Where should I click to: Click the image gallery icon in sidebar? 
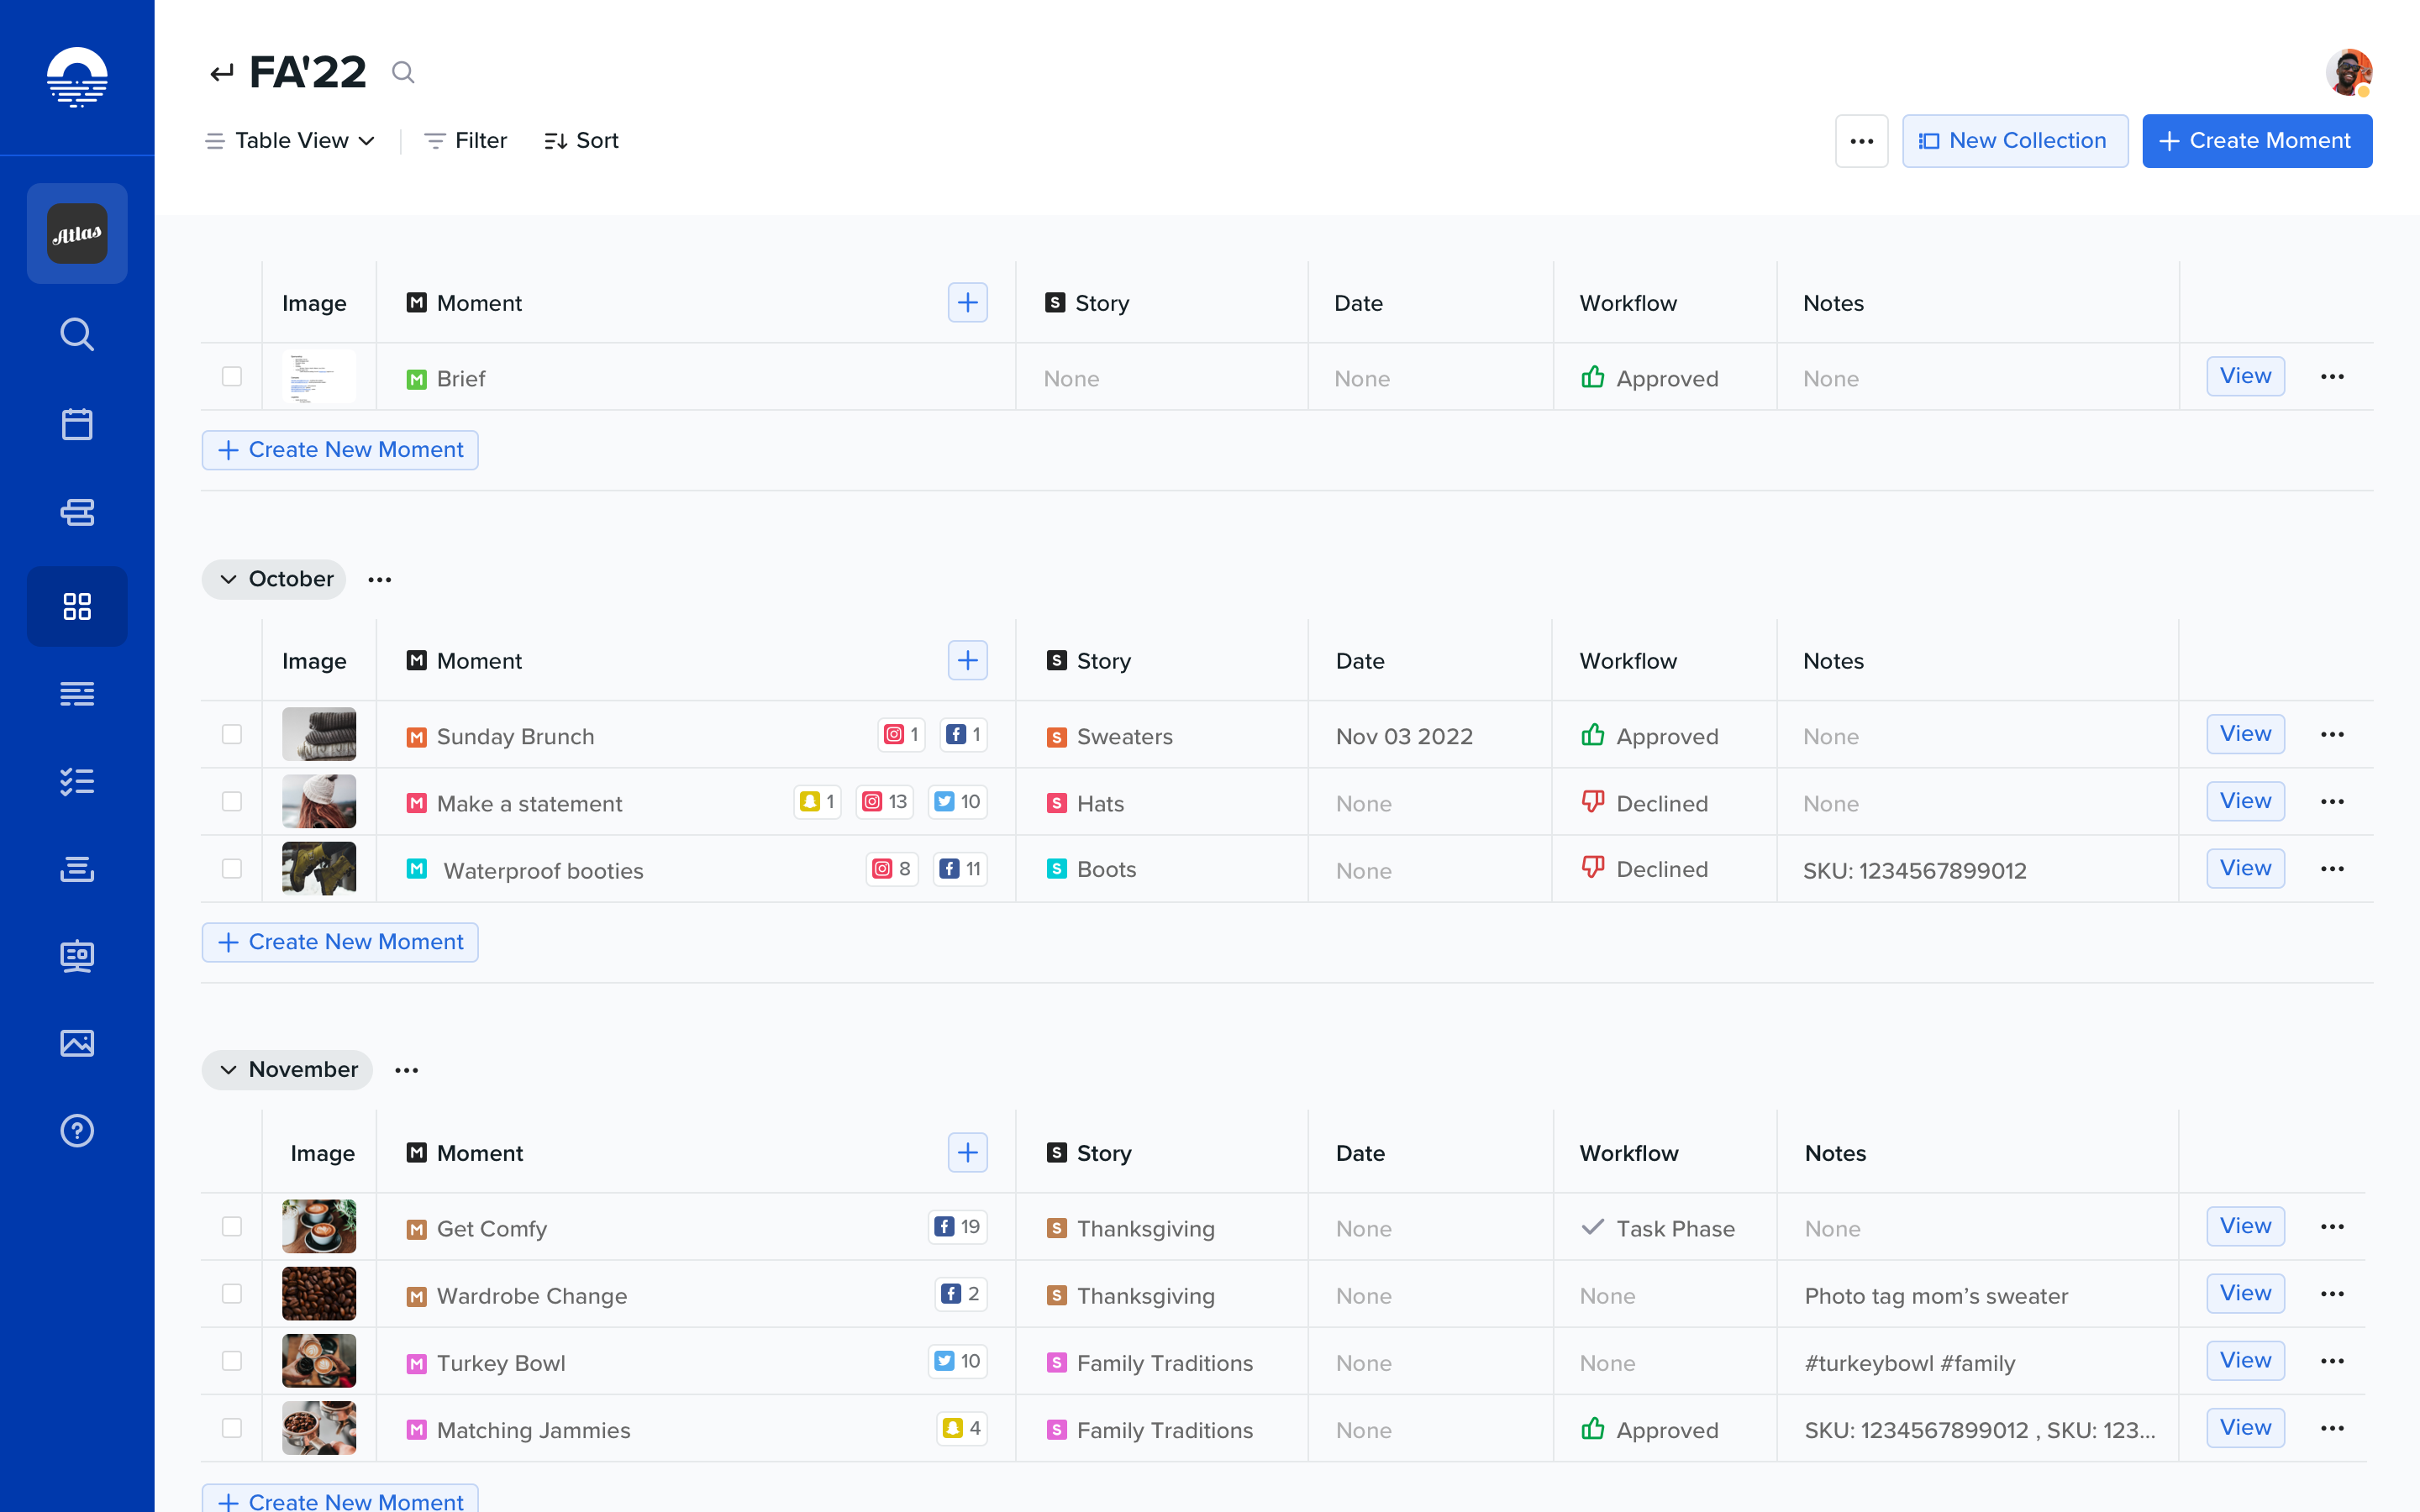[x=76, y=1043]
